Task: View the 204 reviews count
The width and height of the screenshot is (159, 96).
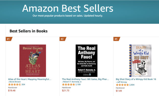Action: click(23, 84)
